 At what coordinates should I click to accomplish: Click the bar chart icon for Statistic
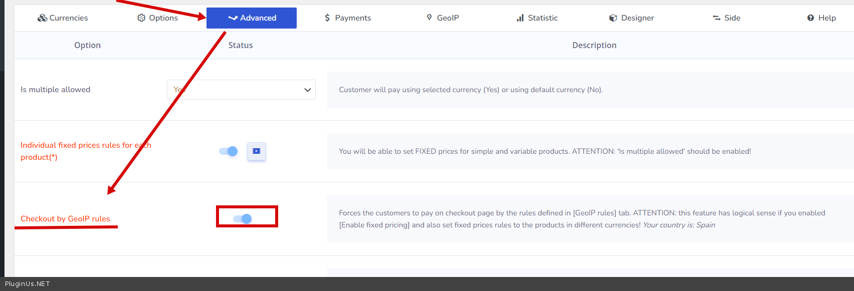(x=520, y=18)
